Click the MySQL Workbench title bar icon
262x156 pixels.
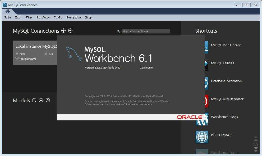[5, 5]
